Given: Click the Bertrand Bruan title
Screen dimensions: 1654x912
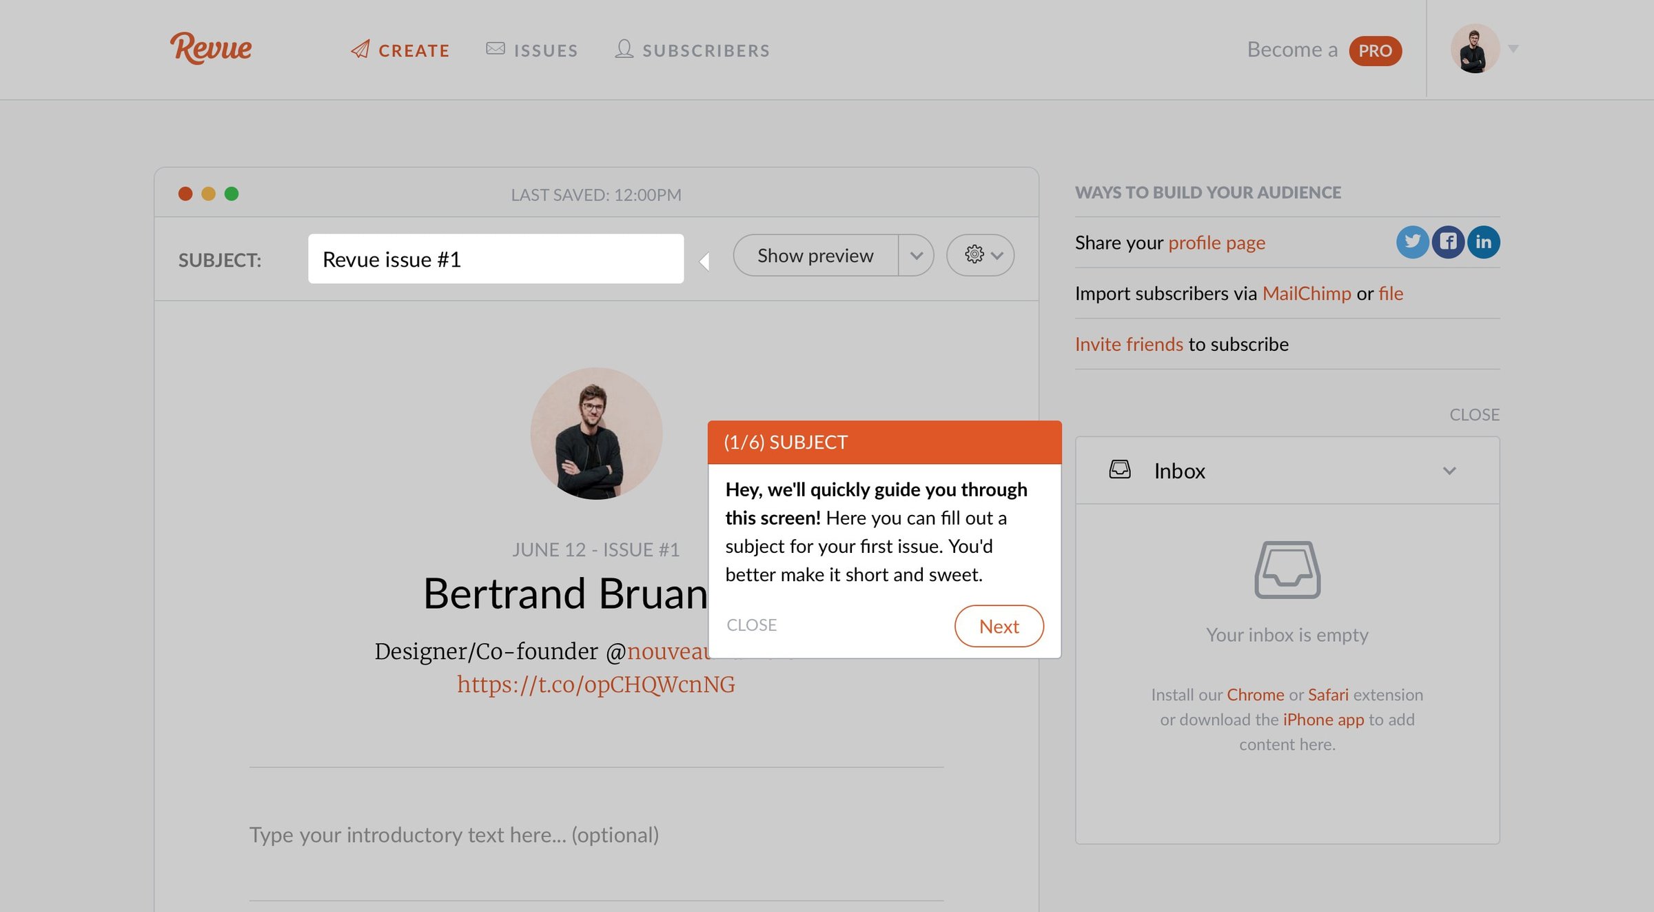Looking at the screenshot, I should (565, 594).
